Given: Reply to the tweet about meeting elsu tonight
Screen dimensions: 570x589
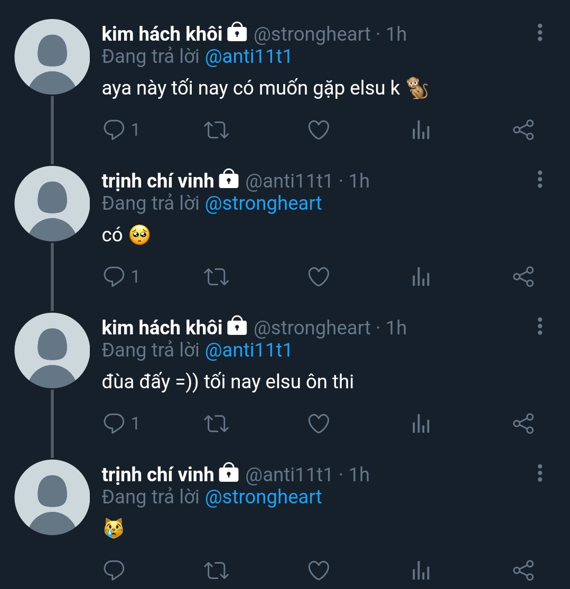Looking at the screenshot, I should pos(114,130).
